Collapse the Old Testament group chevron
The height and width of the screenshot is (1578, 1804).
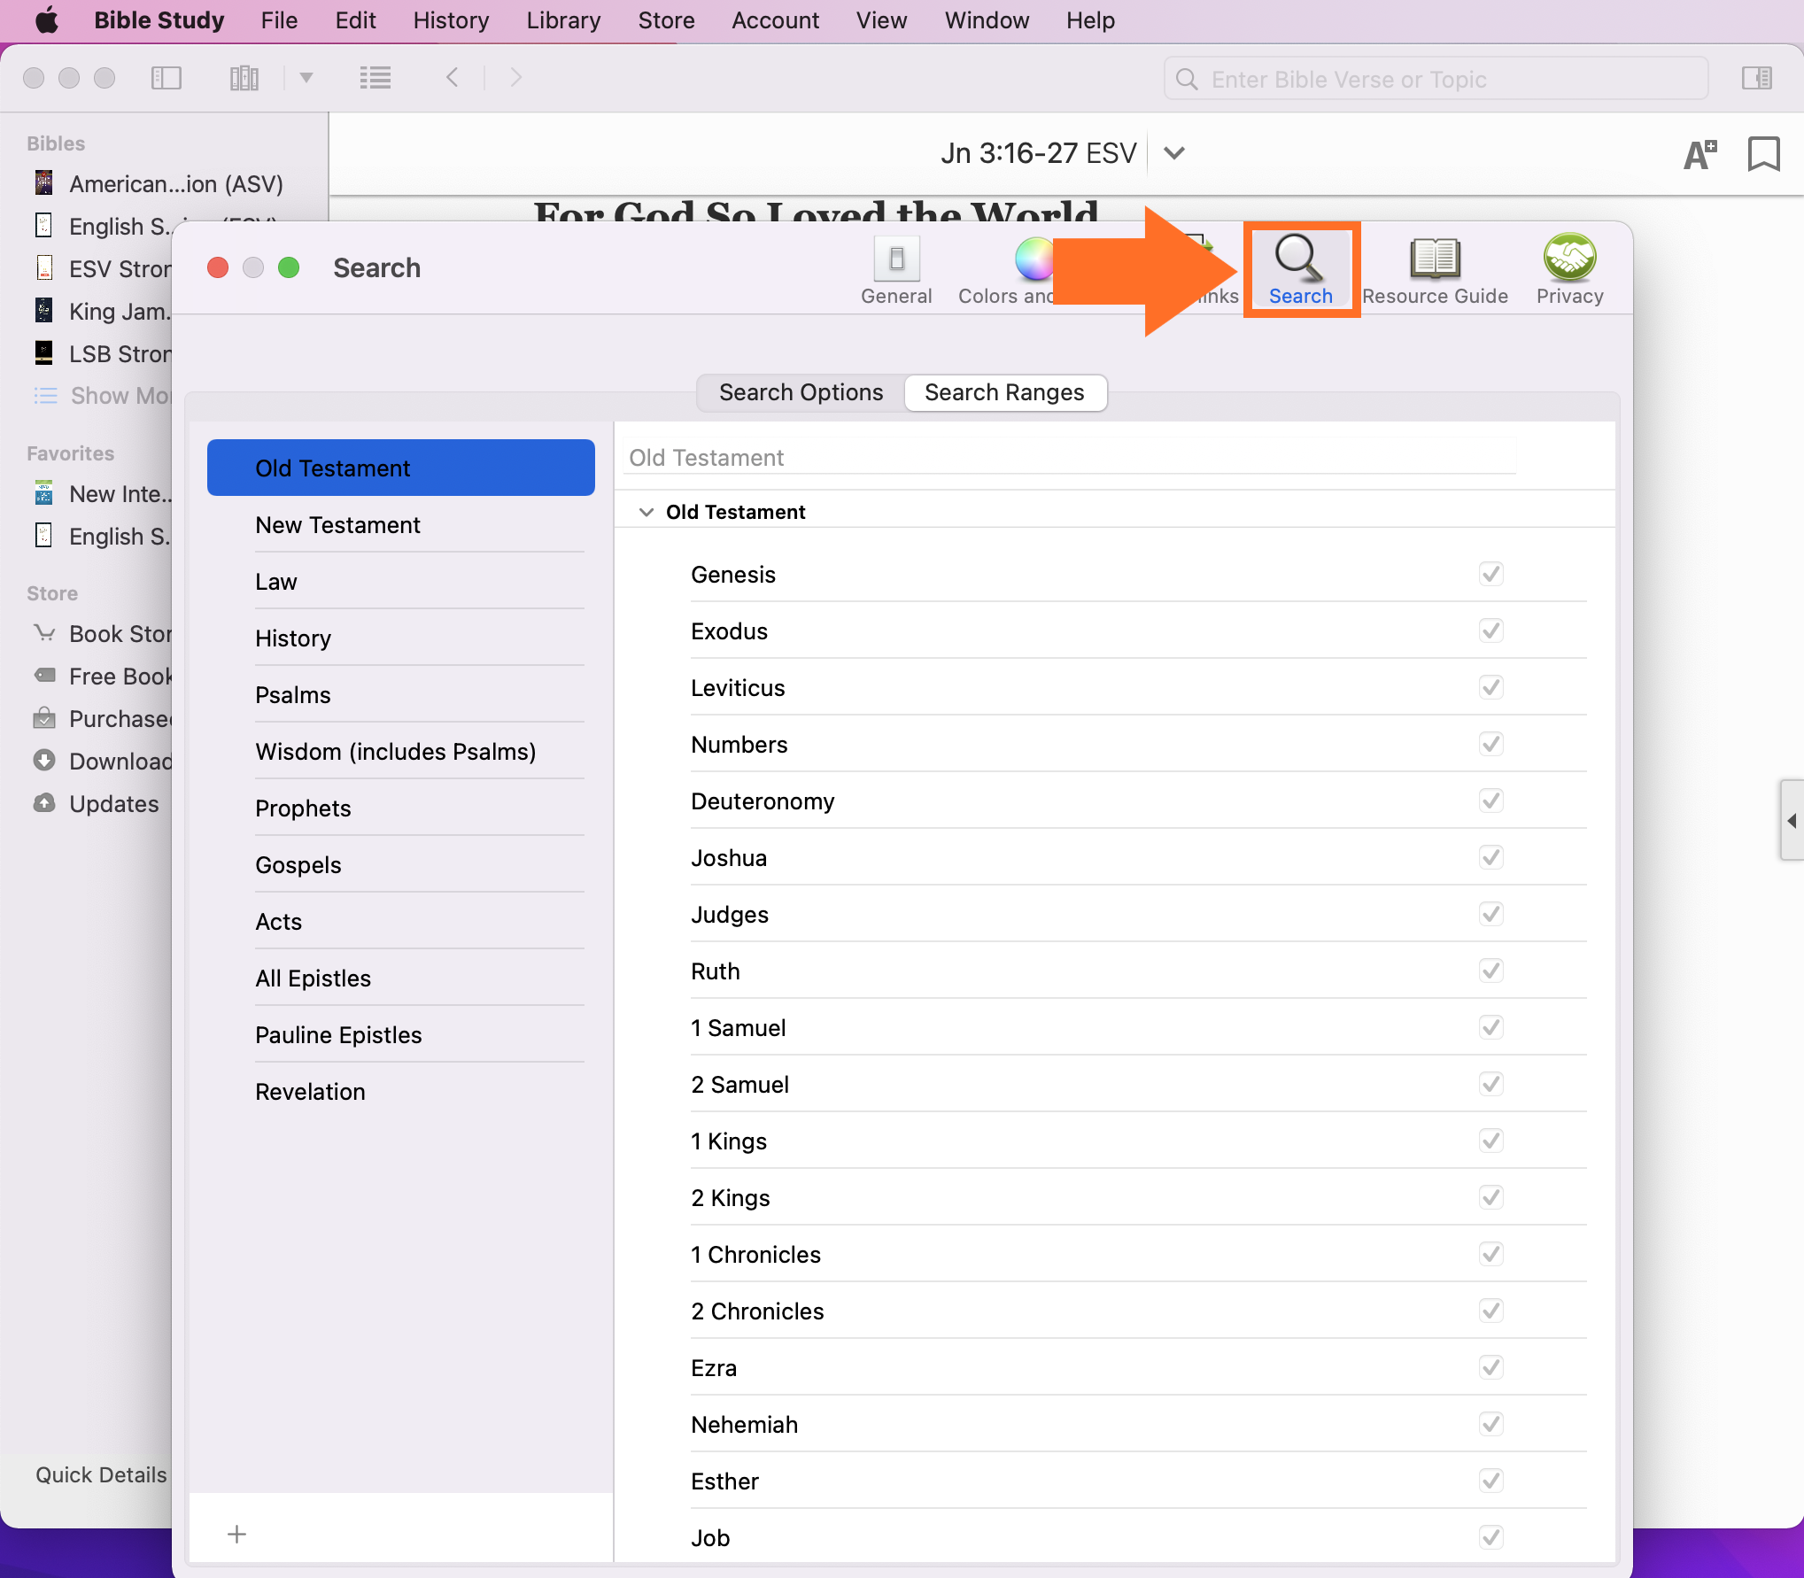point(646,512)
